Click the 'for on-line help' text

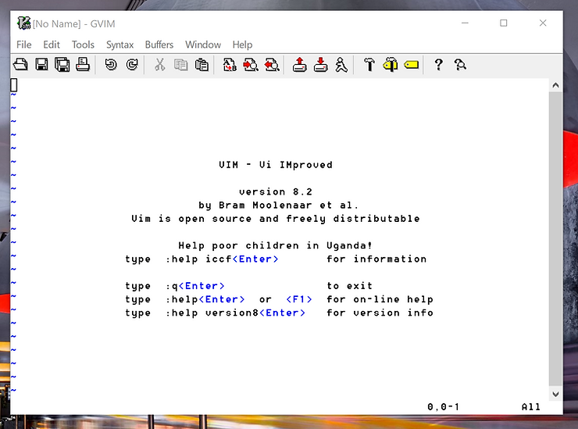click(380, 299)
